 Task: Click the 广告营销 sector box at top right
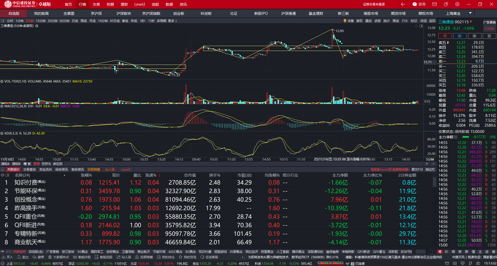[x=489, y=25]
